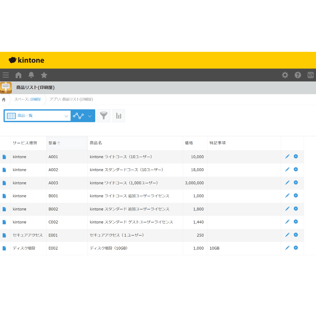Click the app title 商品リスト(印刷屋)
The height and width of the screenshot is (316, 316).
35,88
